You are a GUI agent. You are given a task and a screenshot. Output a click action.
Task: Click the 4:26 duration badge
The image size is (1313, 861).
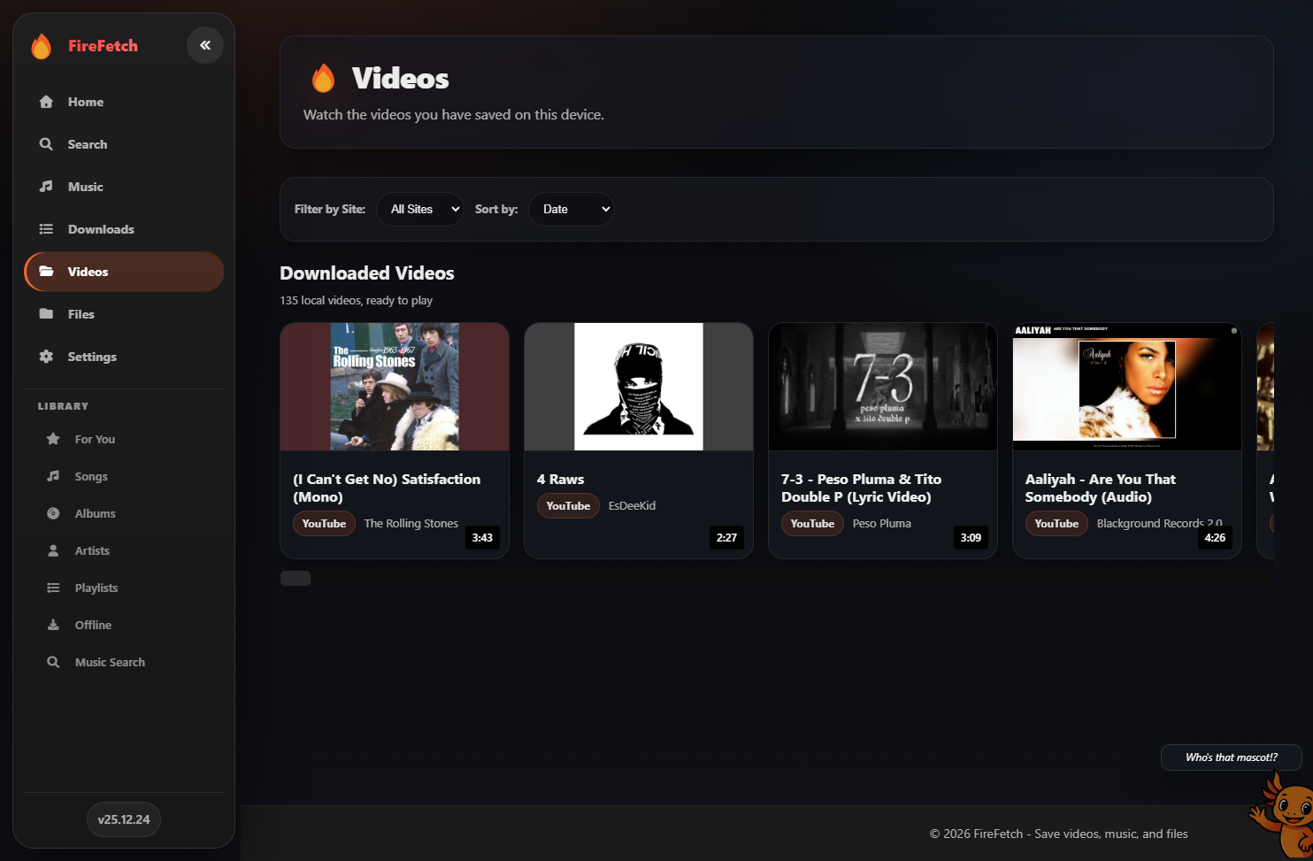click(x=1215, y=538)
